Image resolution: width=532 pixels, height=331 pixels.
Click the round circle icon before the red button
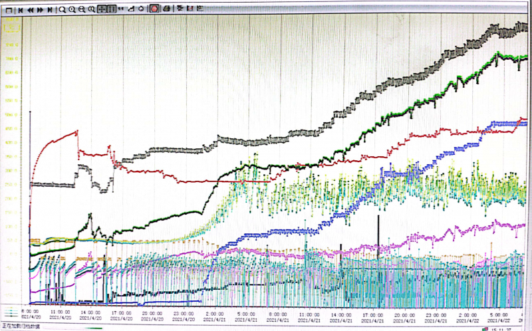pos(141,9)
